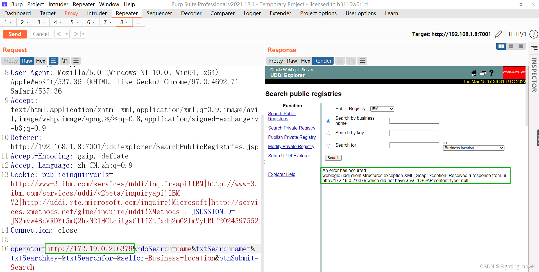The height and width of the screenshot is (272, 539).
Task: Click the Search button in response
Action: 333,158
